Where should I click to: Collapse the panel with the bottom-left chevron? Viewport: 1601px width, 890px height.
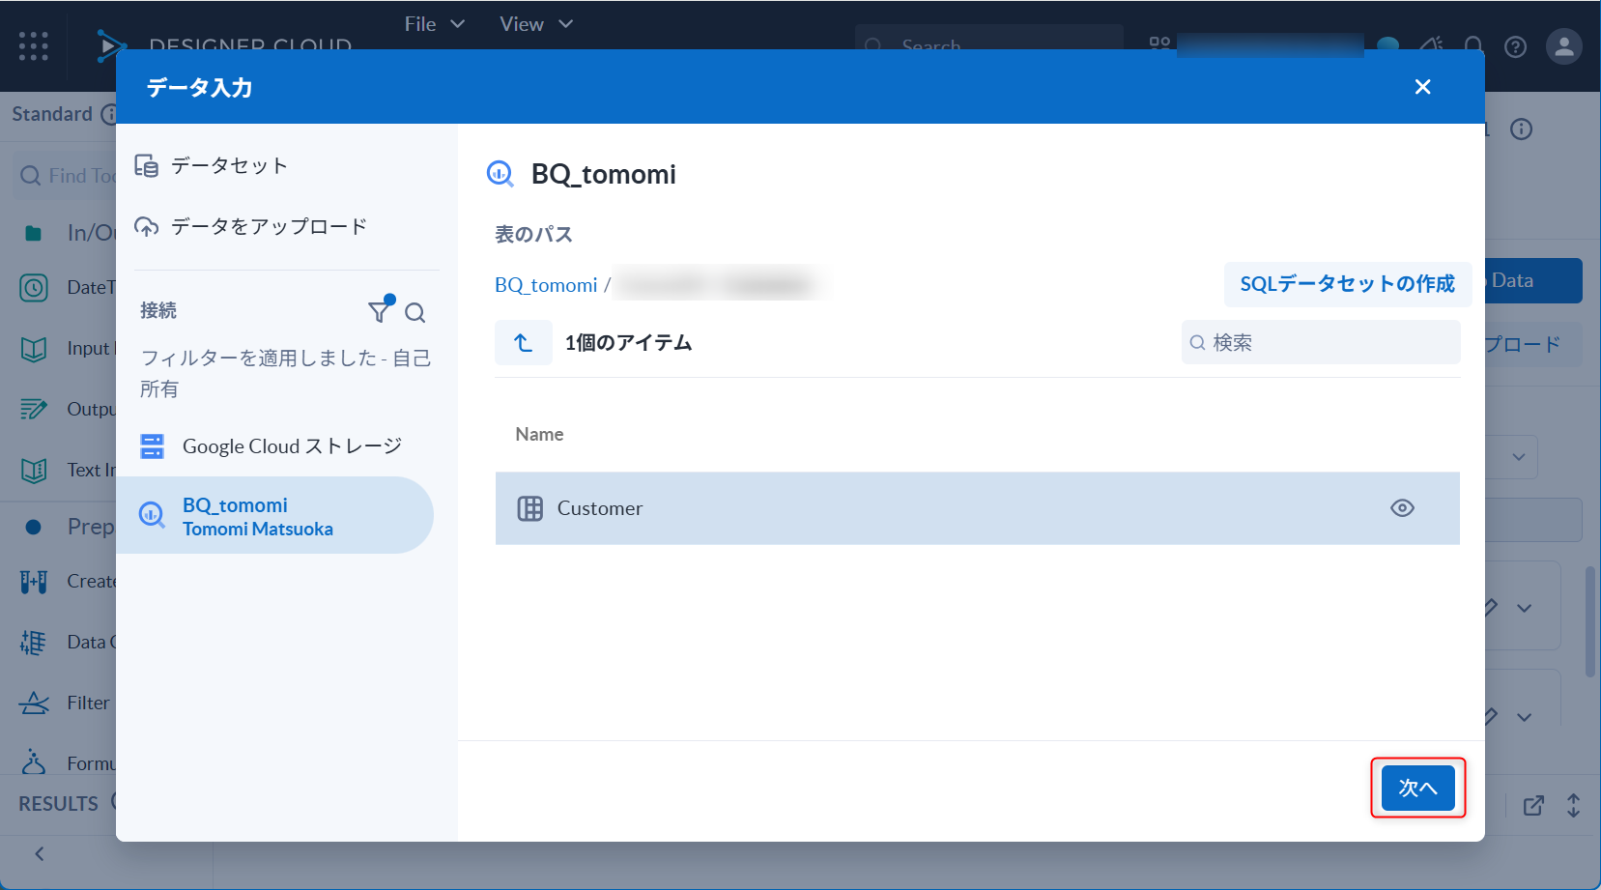click(40, 854)
